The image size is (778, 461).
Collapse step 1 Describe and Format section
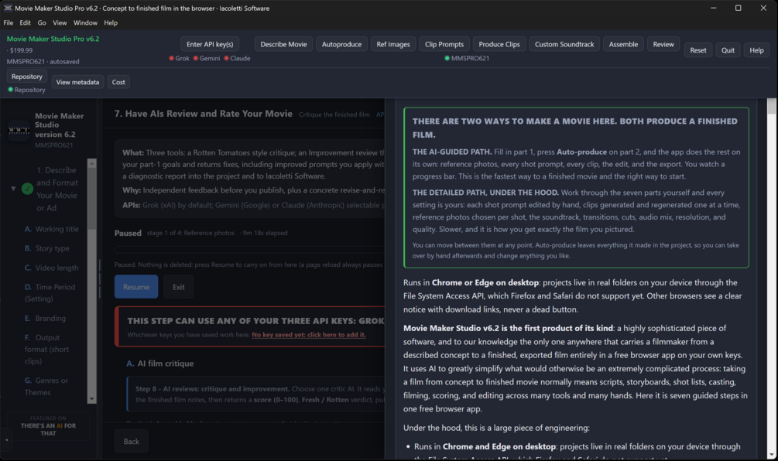tap(13, 189)
